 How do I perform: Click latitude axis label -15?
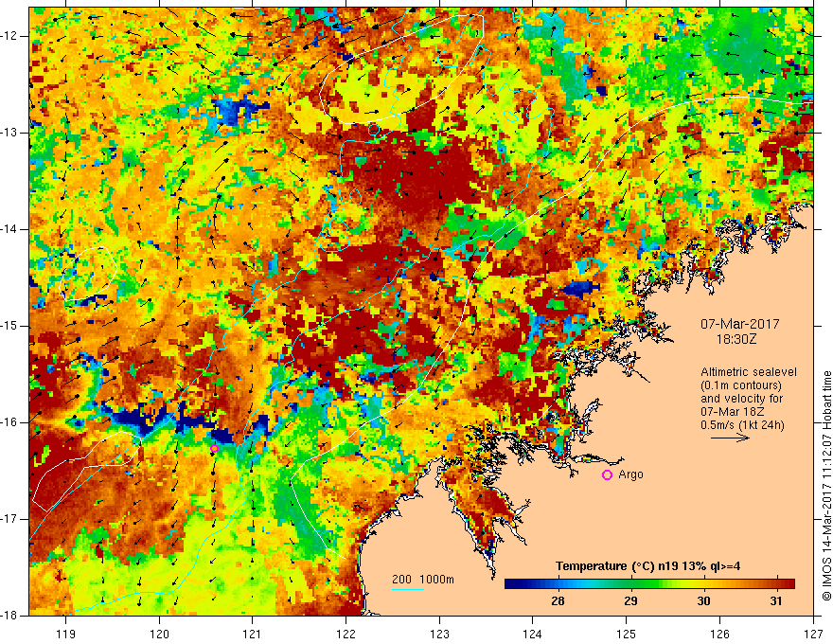coord(9,326)
